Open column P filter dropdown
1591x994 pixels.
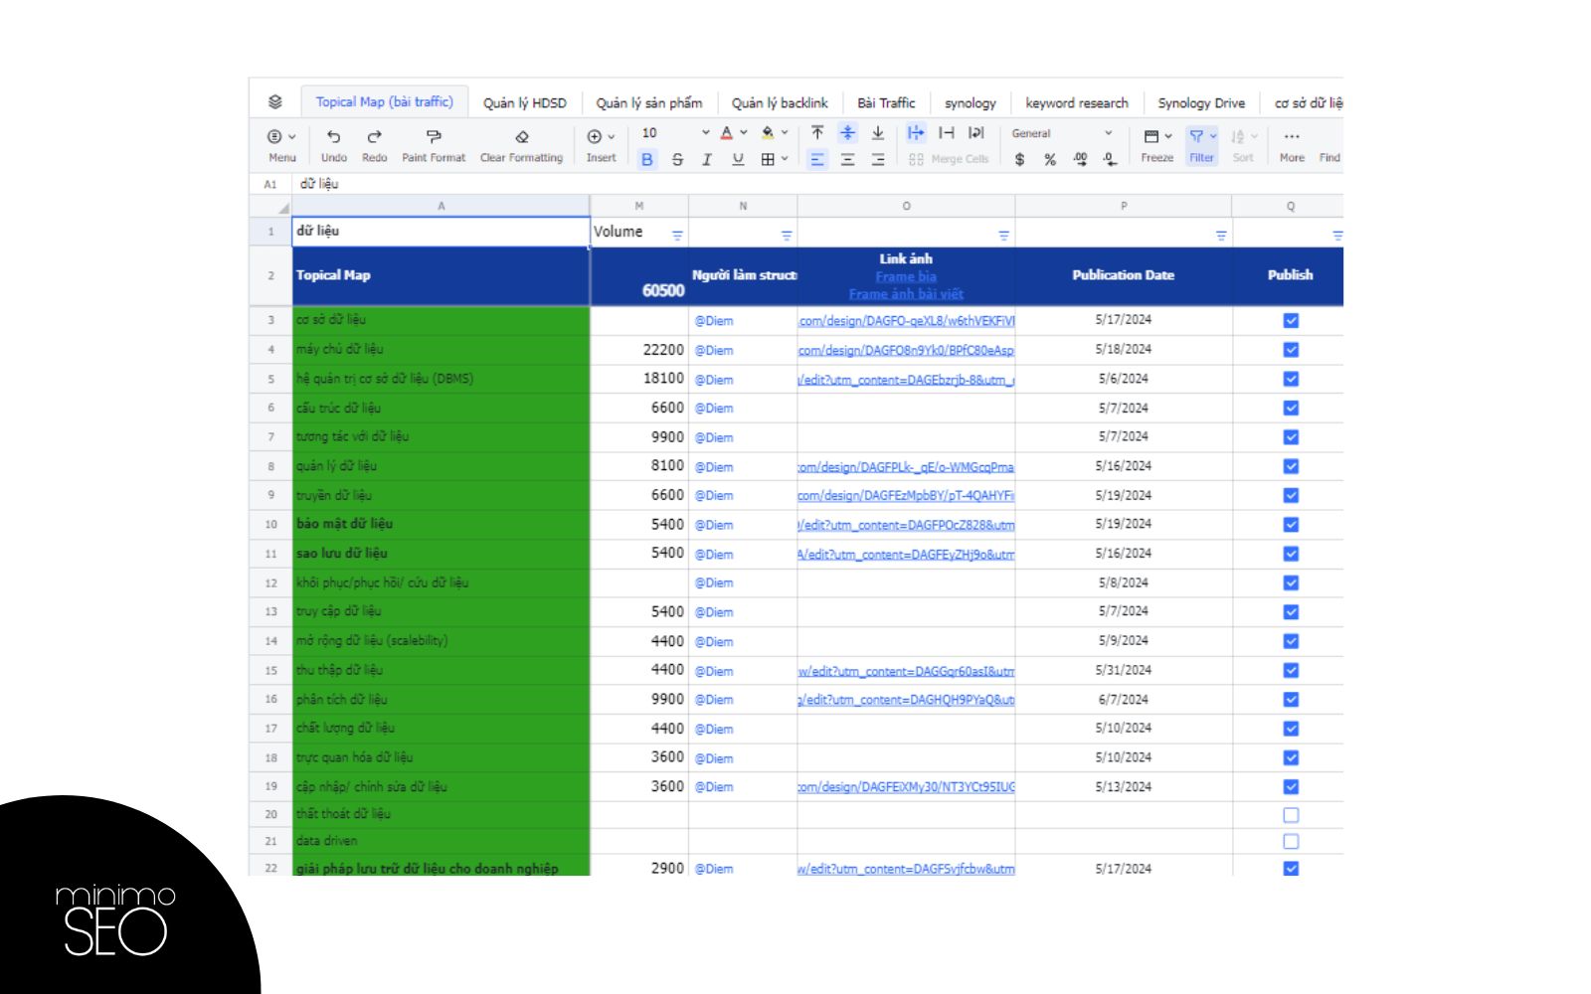pyautogui.click(x=1221, y=236)
